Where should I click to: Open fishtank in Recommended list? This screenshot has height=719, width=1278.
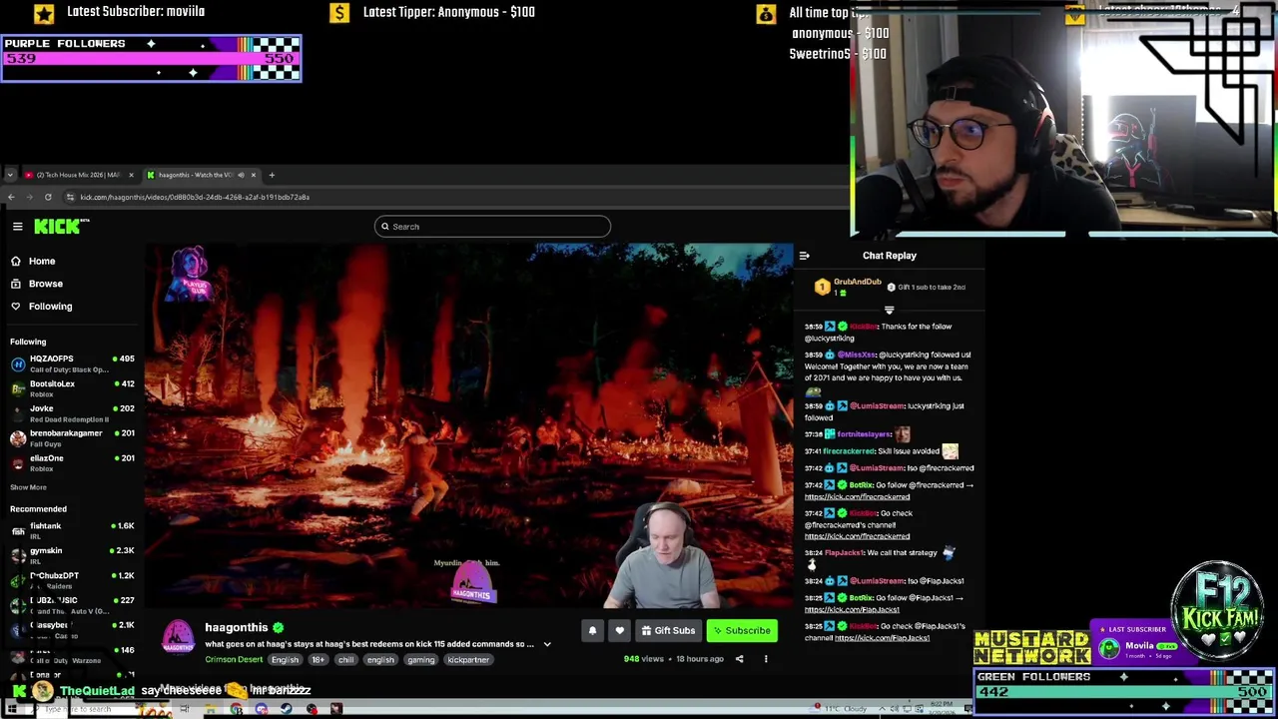click(x=72, y=531)
